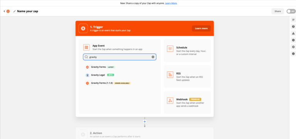Image resolution: width=296 pixels, height=139 pixels.
Task: Click the back arrow chevron
Action: click(4, 11)
